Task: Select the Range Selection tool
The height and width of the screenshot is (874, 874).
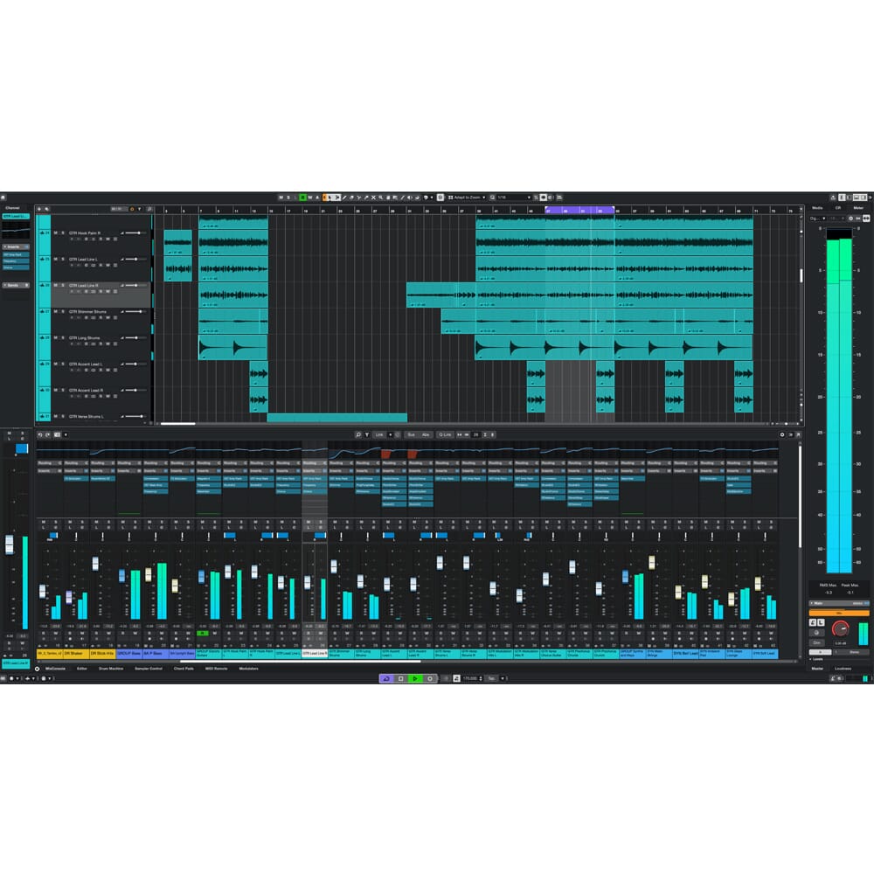Action: click(x=337, y=197)
